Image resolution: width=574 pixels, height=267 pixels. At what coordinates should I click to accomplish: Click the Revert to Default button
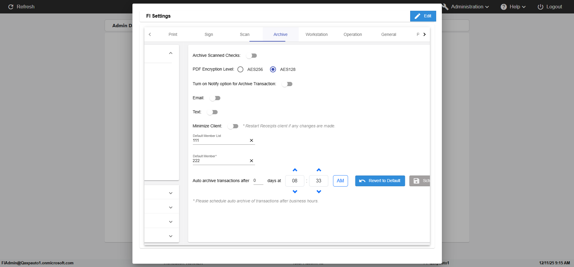(380, 181)
